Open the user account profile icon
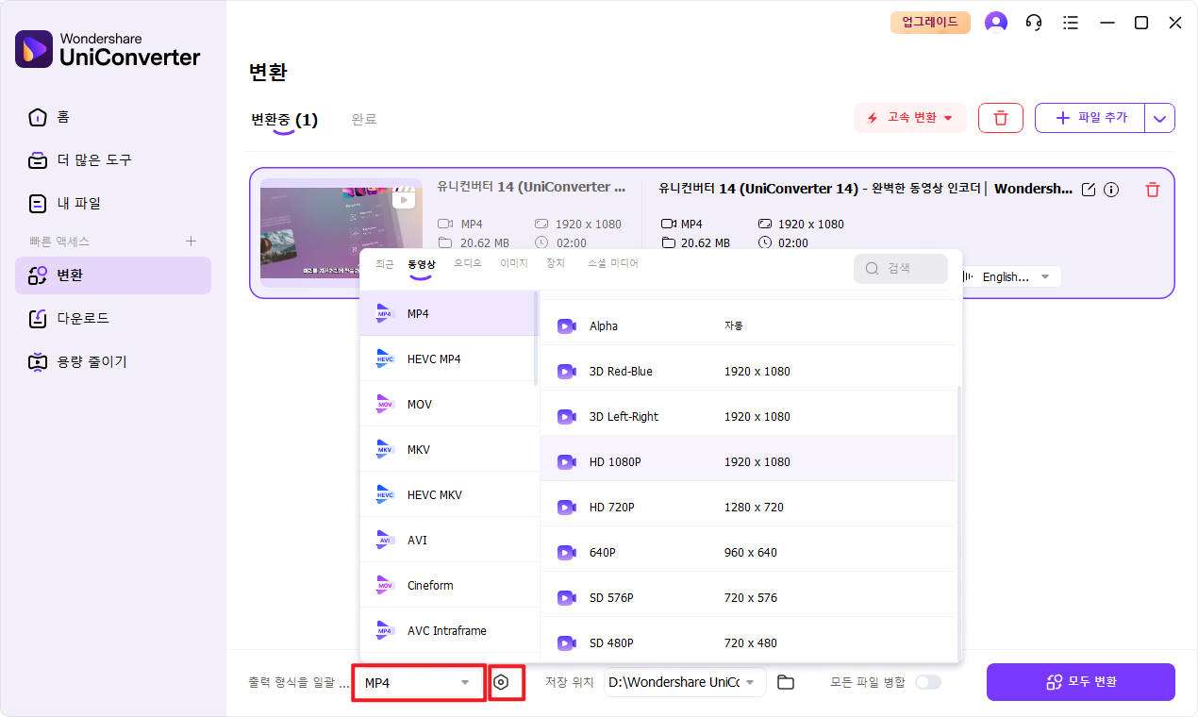Screen dimensions: 1198x717 [x=995, y=23]
